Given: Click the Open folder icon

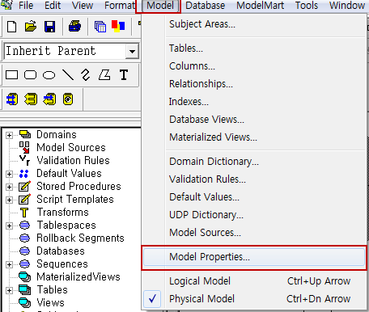Looking at the screenshot, I should pyautogui.click(x=31, y=27).
